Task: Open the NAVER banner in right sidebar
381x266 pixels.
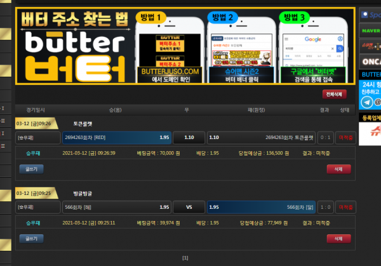Action: (370, 29)
